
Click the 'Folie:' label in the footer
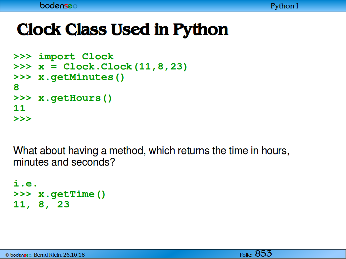(246, 255)
